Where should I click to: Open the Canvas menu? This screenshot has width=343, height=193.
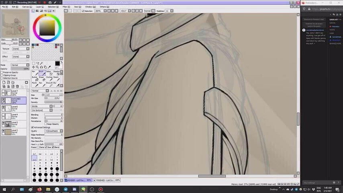(x=27, y=7)
